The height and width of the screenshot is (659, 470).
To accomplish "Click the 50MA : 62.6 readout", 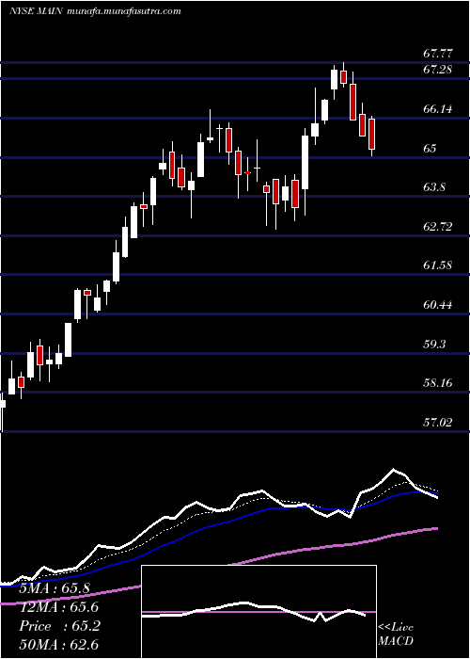I will (x=58, y=645).
